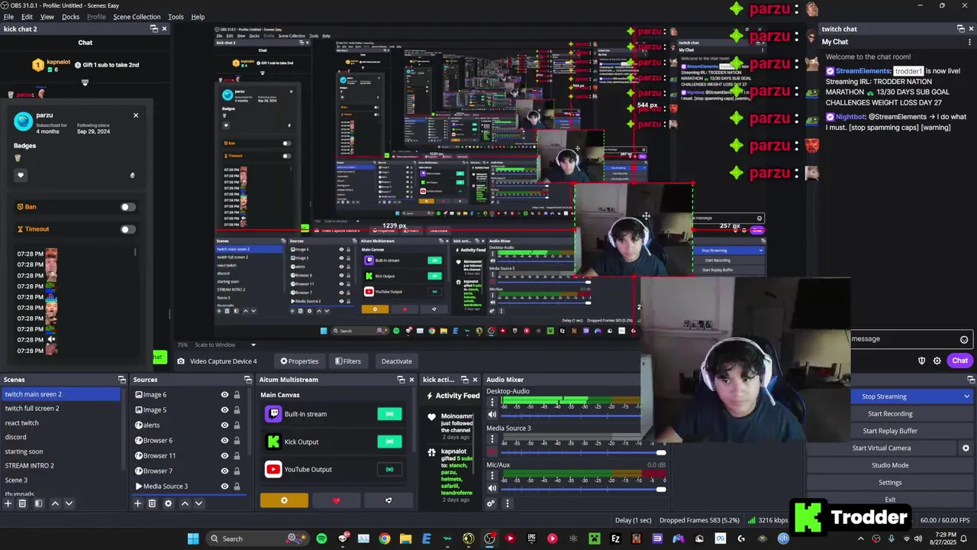Image resolution: width=977 pixels, height=550 pixels.
Task: Switch to Studio Mode
Action: tap(890, 465)
